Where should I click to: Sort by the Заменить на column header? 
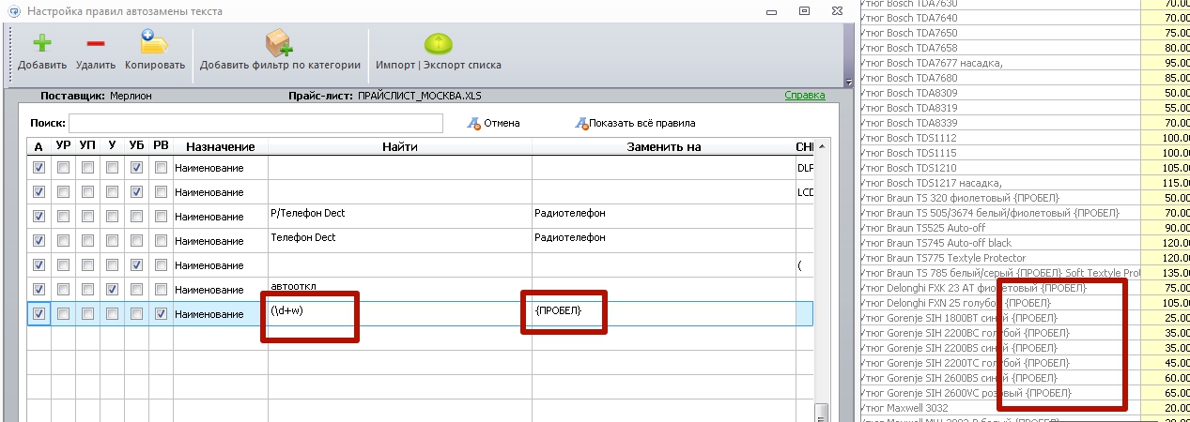click(663, 147)
